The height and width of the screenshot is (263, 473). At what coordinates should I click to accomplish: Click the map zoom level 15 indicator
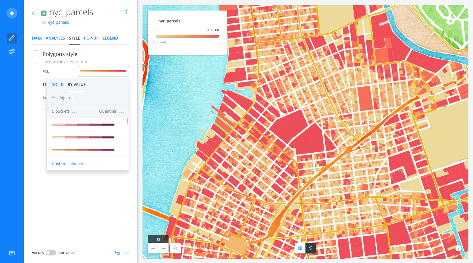point(158,239)
